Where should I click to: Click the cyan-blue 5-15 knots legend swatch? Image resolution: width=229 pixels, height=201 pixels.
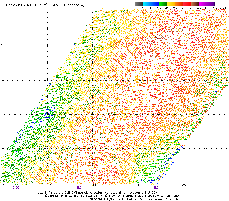click(x=151, y=4)
